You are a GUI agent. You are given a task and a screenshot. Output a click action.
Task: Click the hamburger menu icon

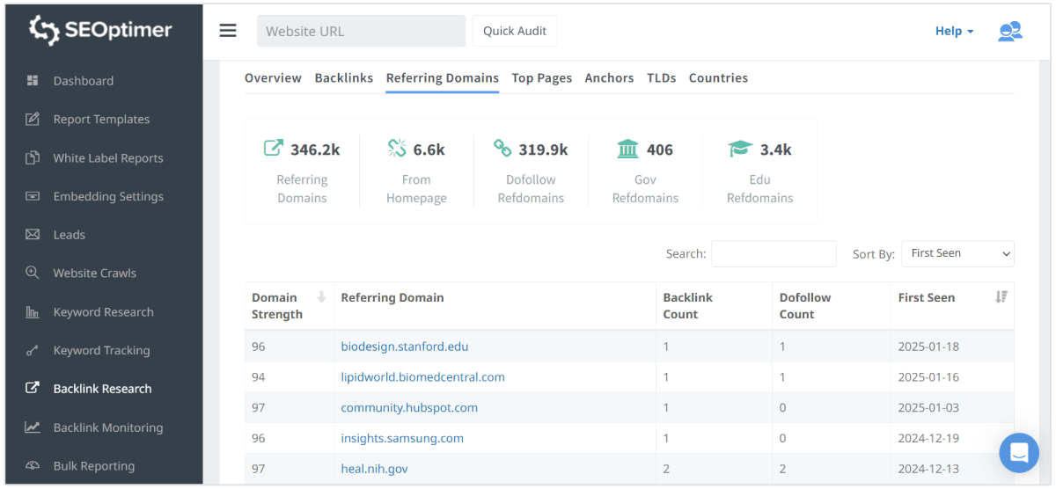pyautogui.click(x=228, y=31)
